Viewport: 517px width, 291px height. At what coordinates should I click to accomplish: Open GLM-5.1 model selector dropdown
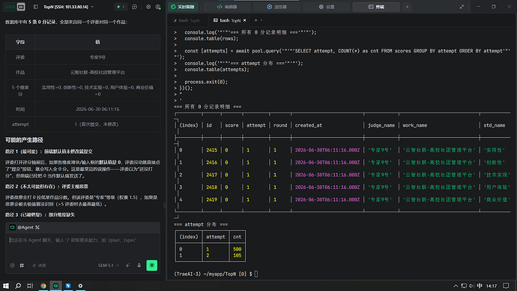point(109,265)
